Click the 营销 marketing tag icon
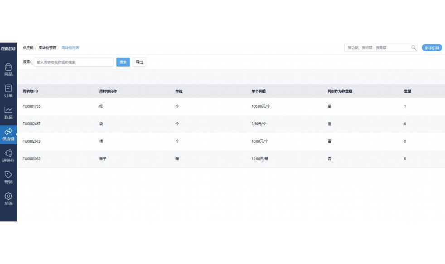This screenshot has height=264, width=445. tap(8, 177)
